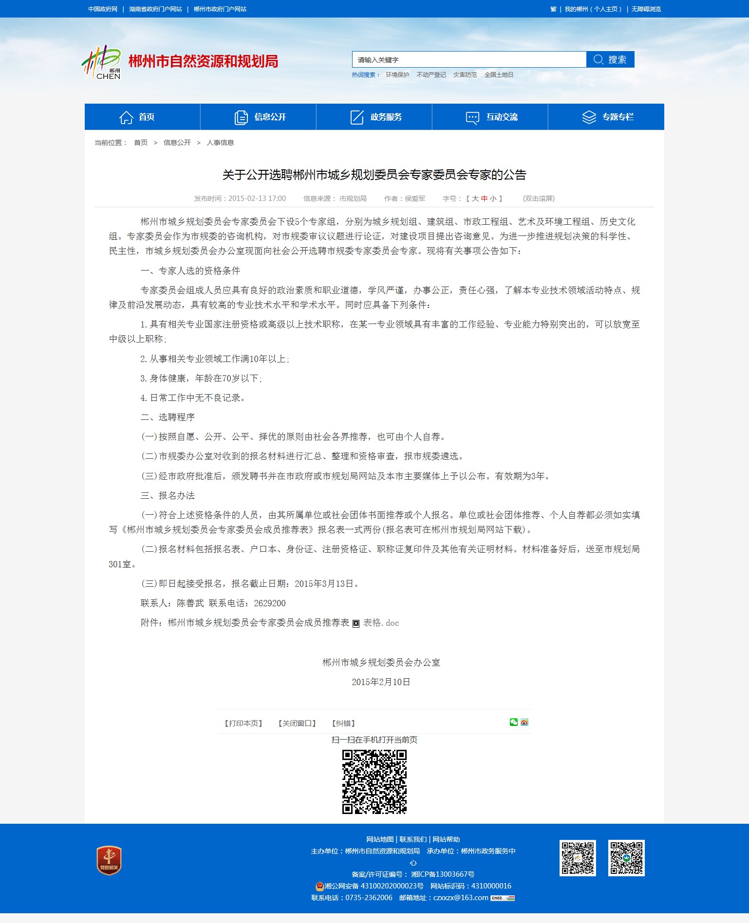The width and height of the screenshot is (749, 923).
Task: Open footer link 网站帮助
Action: coord(446,839)
